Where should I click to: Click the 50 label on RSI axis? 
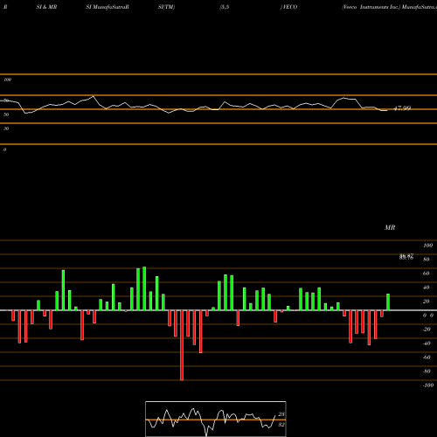point(6,114)
